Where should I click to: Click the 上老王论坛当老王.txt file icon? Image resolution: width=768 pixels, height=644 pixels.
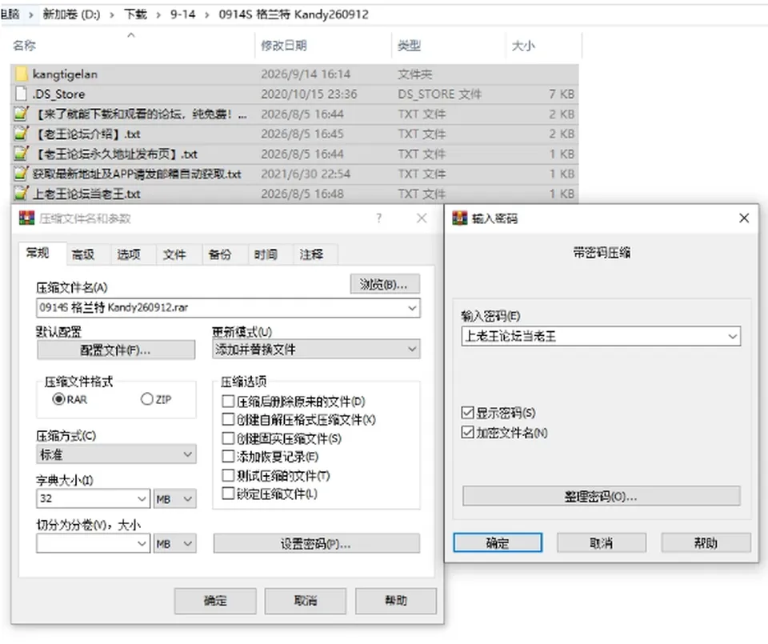[21, 194]
